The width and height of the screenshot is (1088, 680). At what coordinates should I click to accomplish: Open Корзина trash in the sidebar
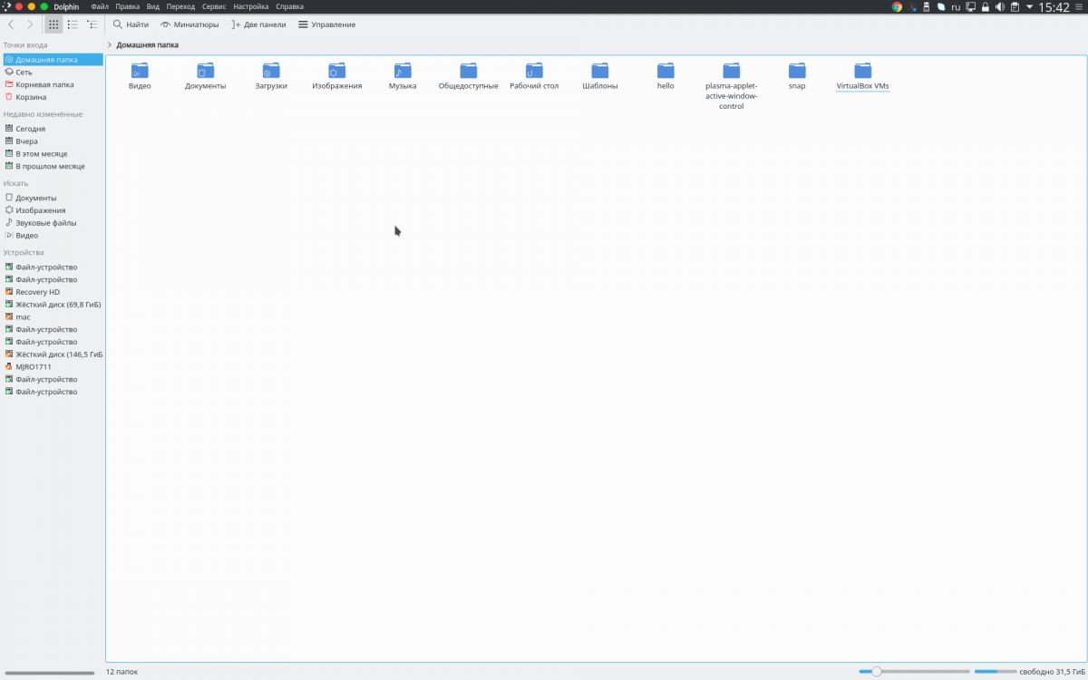53,97
